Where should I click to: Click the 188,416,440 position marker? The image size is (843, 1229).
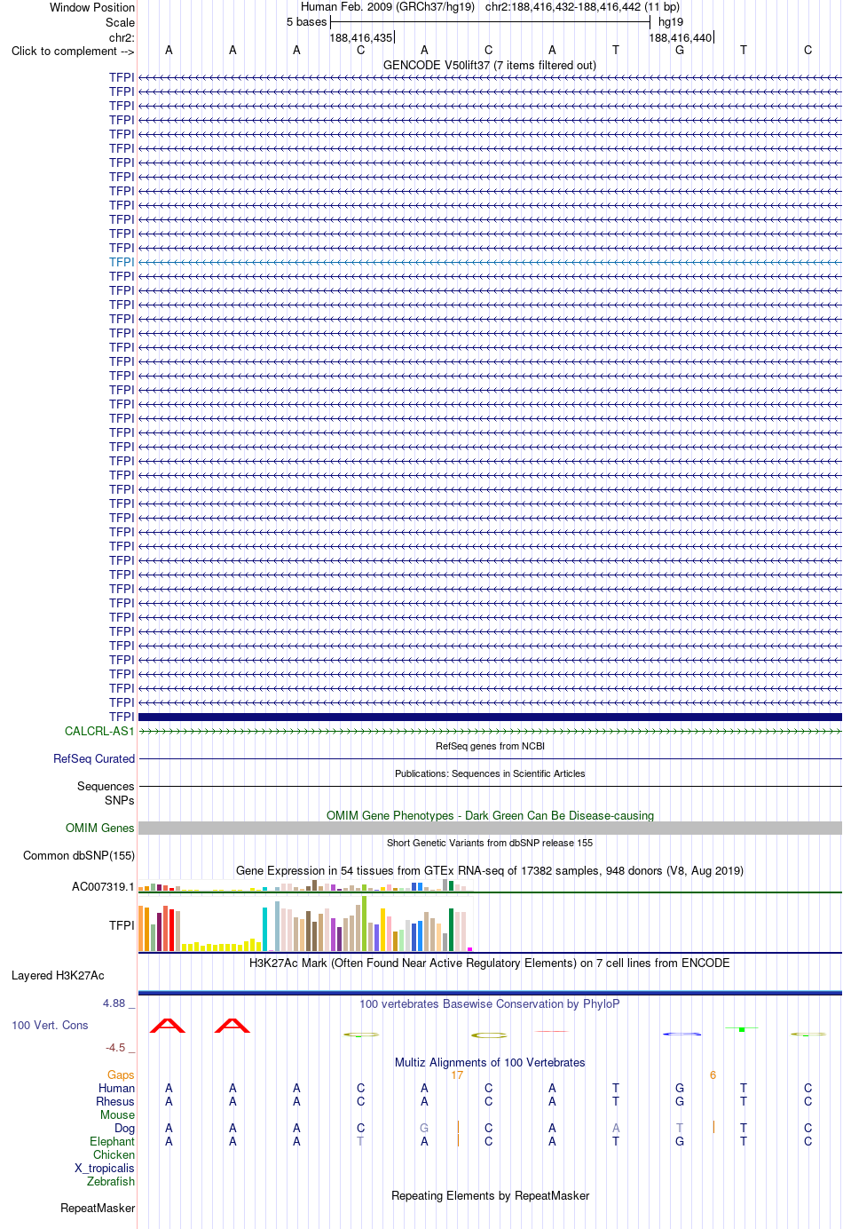pyautogui.click(x=681, y=37)
